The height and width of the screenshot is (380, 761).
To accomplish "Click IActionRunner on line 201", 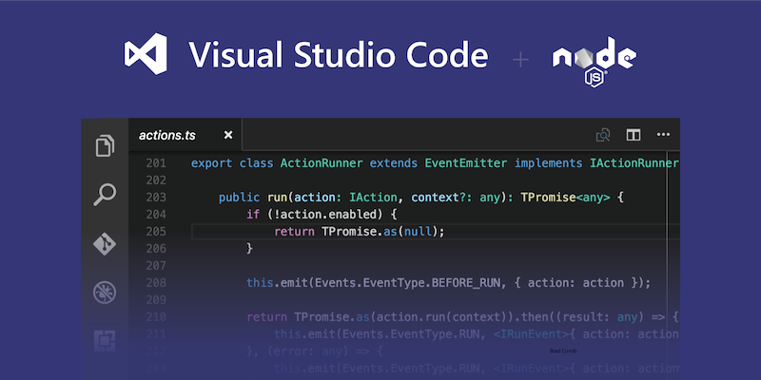I will (x=634, y=163).
